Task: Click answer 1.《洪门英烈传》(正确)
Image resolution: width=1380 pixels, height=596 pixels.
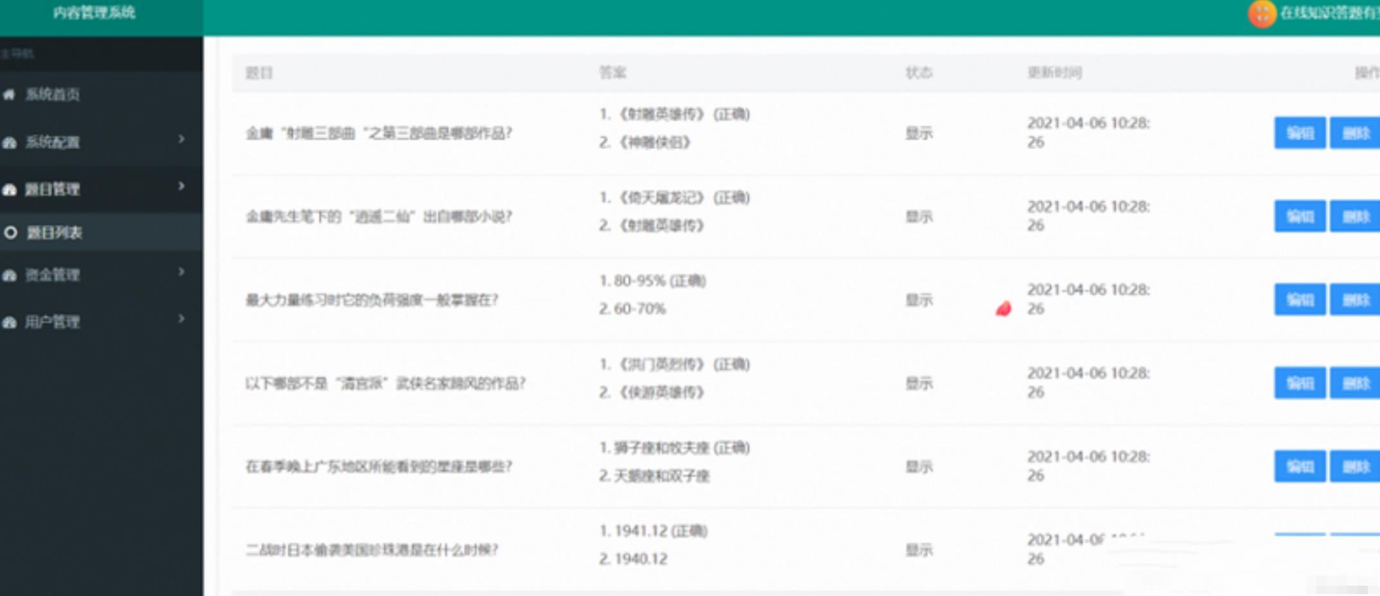Action: coord(675,364)
